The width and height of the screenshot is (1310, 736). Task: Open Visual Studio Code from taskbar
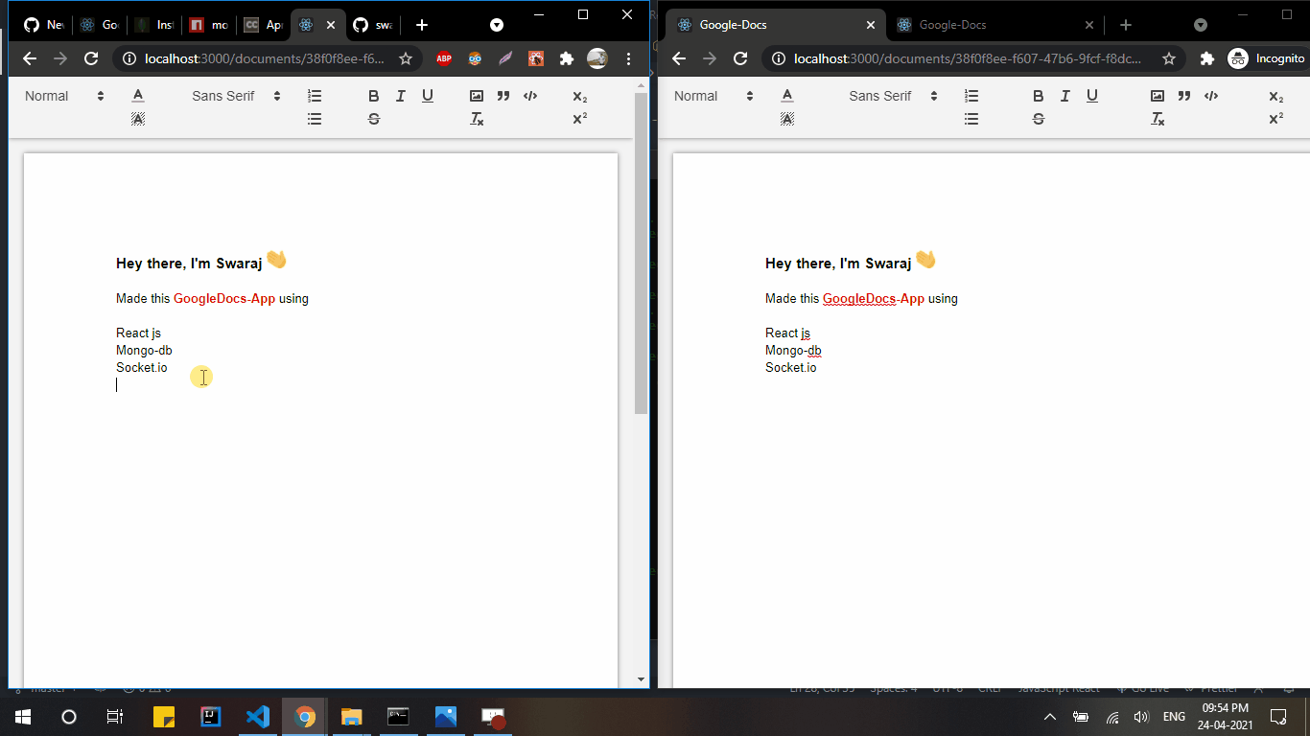[258, 716]
